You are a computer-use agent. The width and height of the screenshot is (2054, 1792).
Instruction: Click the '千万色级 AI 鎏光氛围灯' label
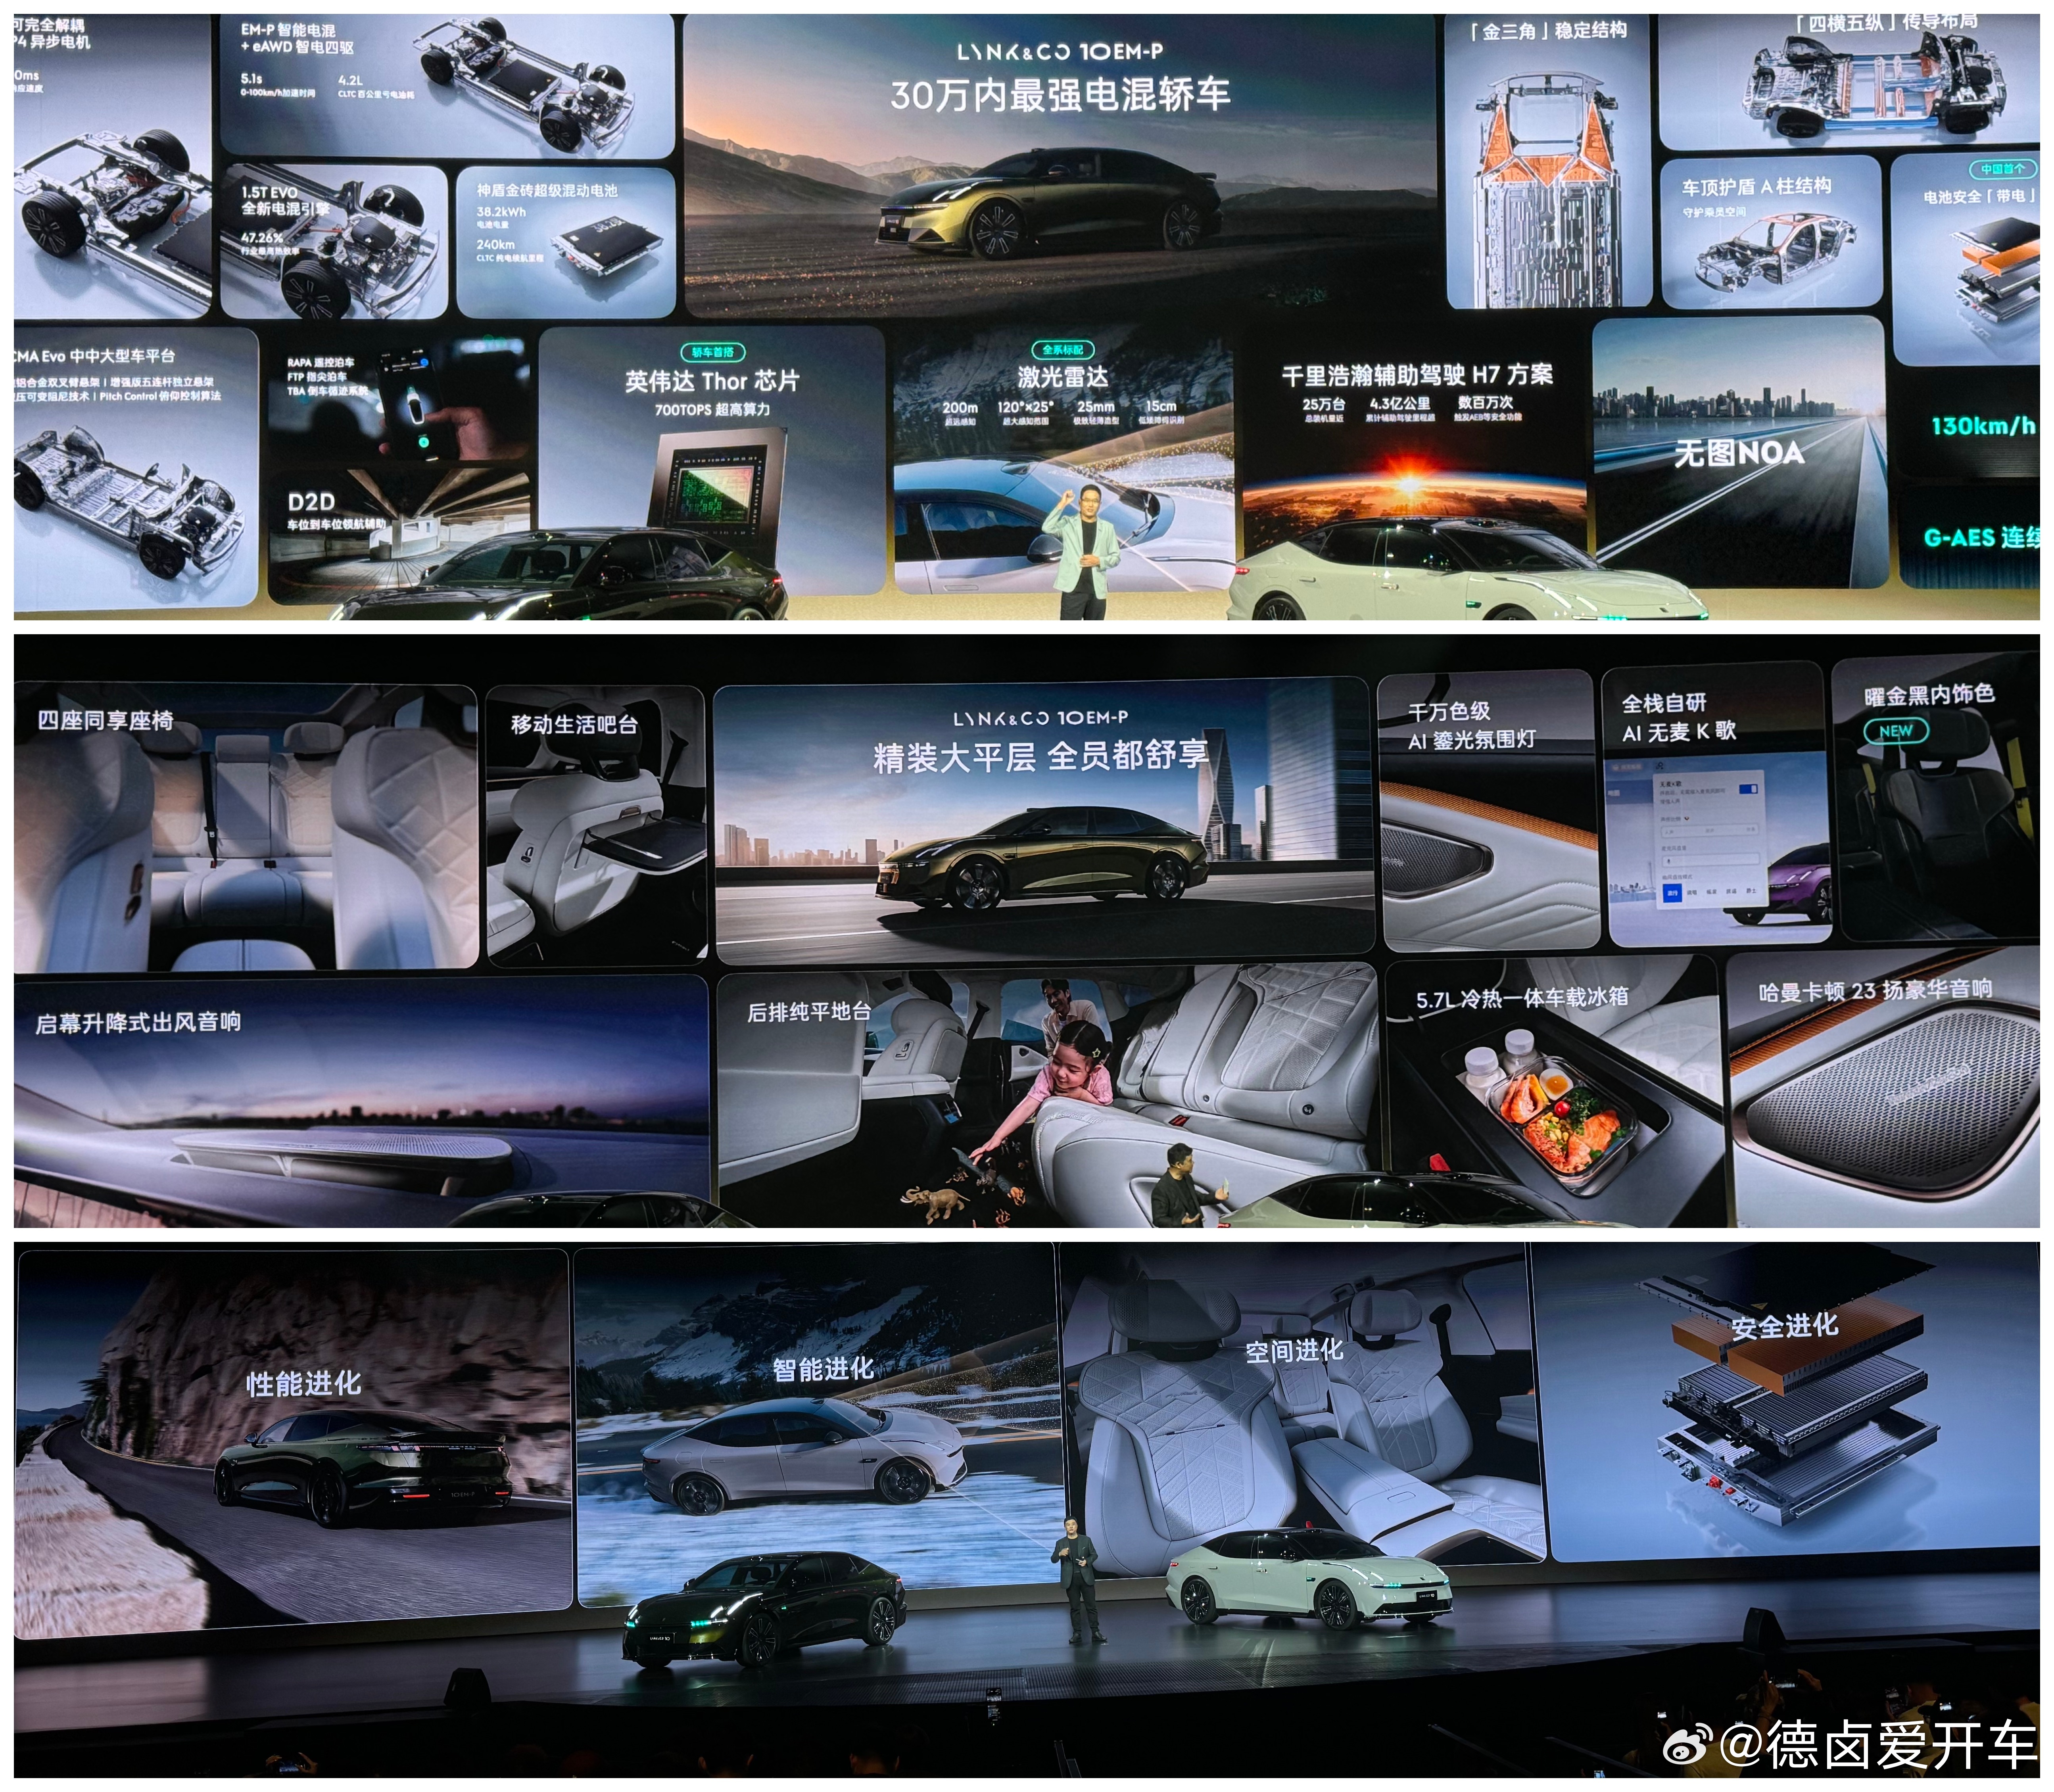(x=1472, y=726)
